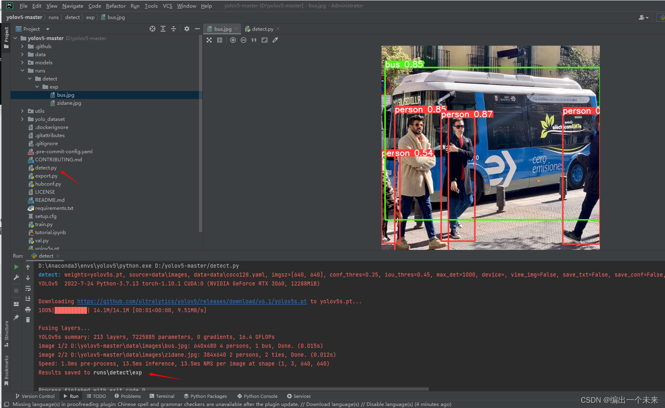Toggle the Bookmarks side tool window
The image size is (665, 408).
pyautogui.click(x=6, y=370)
